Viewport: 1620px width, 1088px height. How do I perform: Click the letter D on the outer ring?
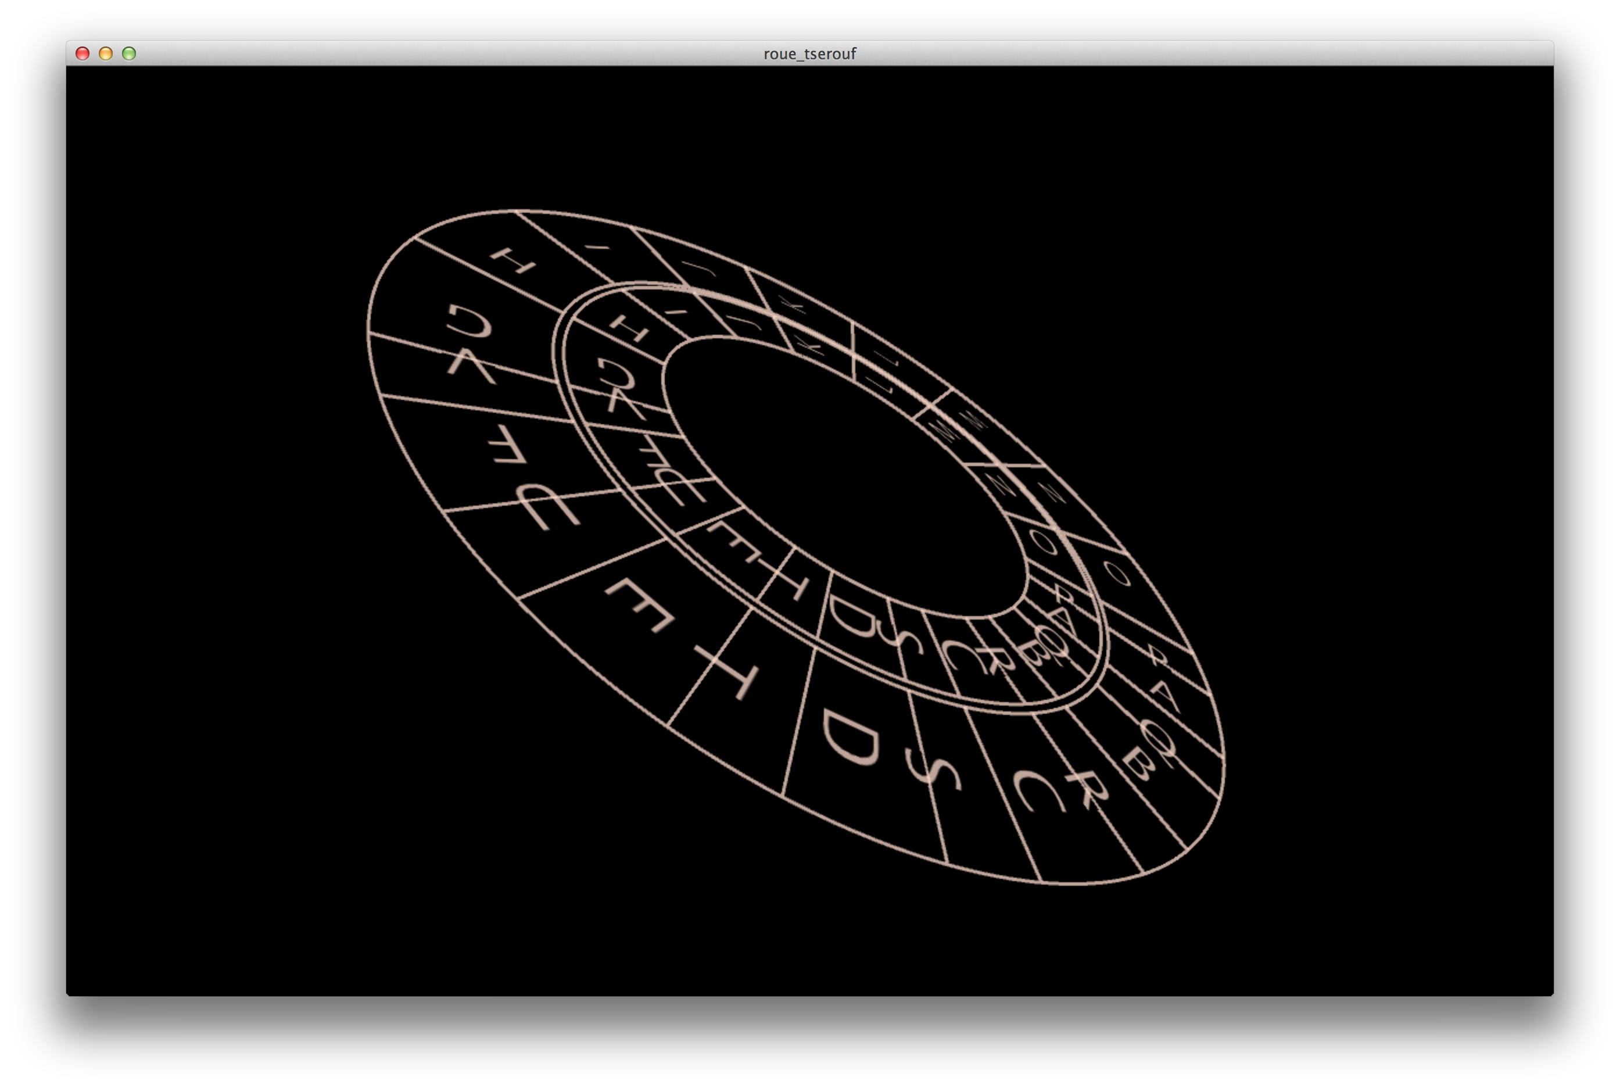(851, 738)
